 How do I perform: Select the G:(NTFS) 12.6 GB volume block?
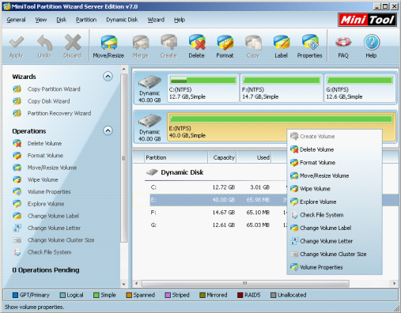(x=360, y=88)
